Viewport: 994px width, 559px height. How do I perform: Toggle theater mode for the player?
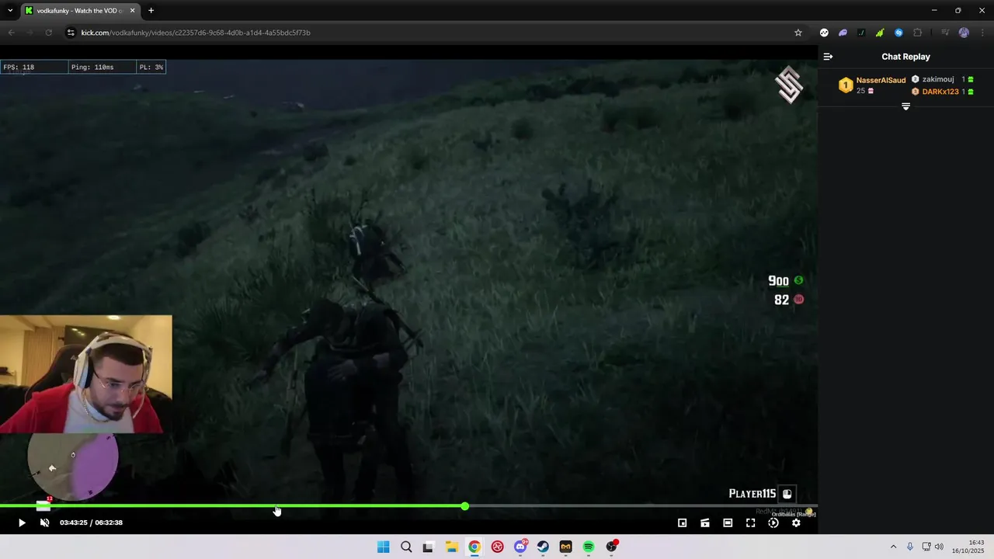(x=728, y=523)
